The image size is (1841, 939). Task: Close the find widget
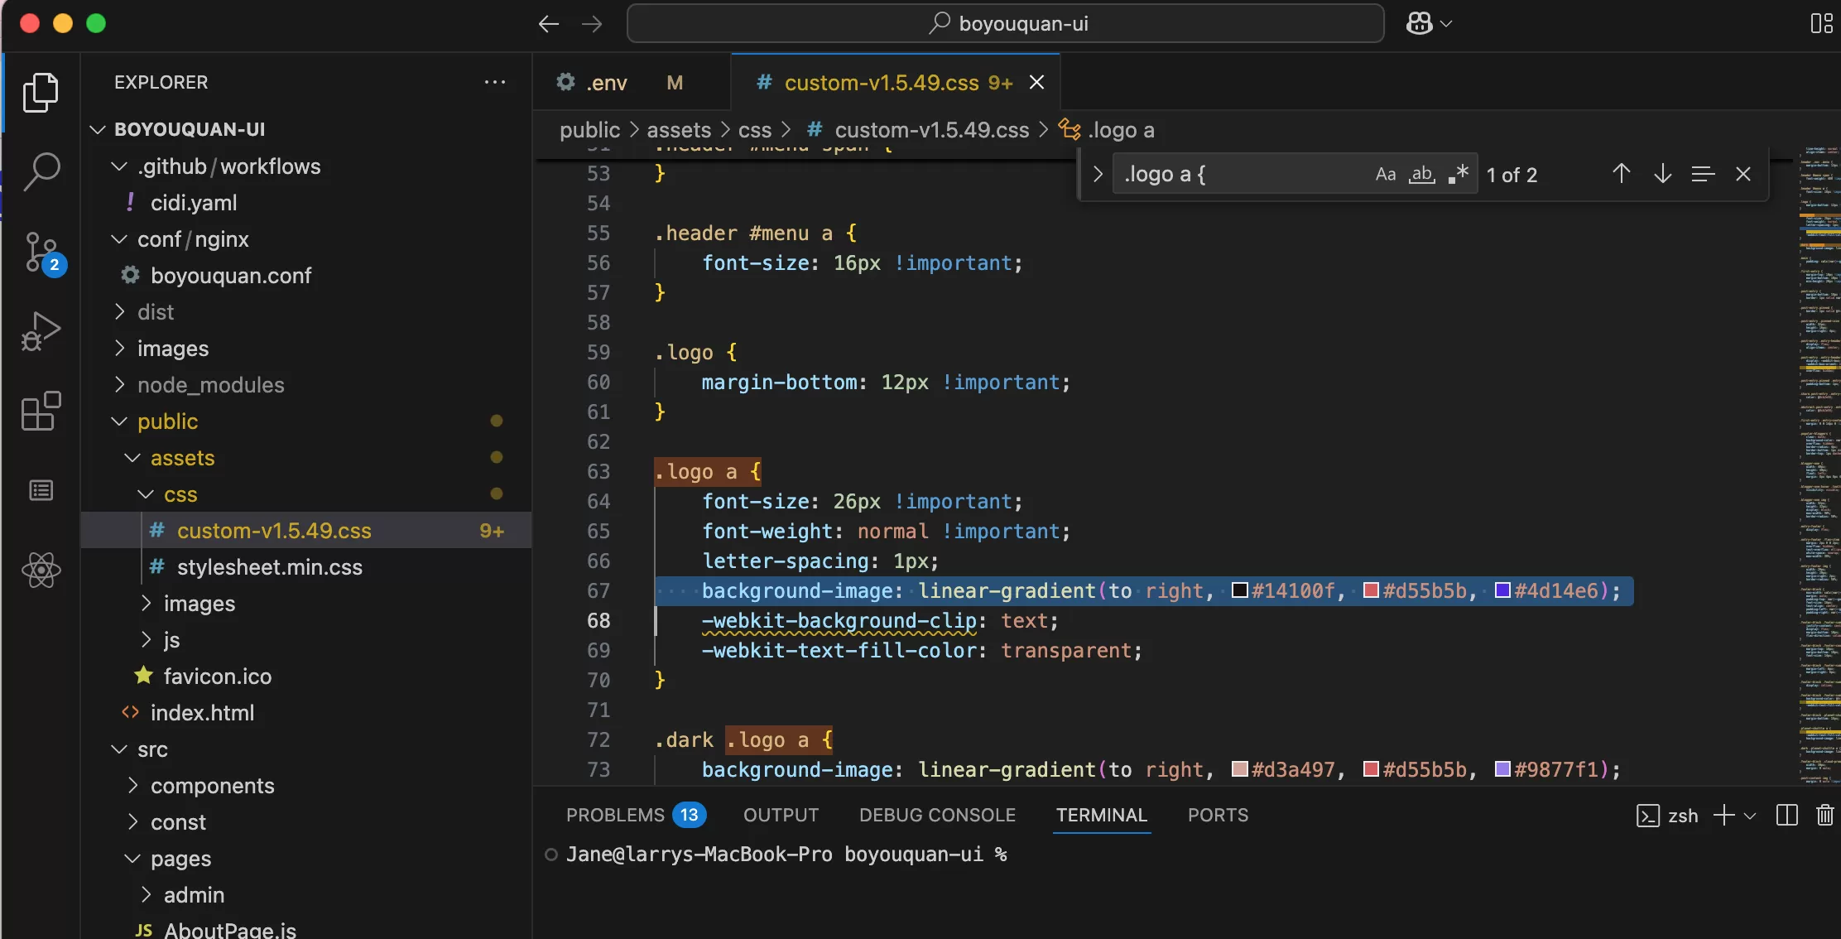1743,174
